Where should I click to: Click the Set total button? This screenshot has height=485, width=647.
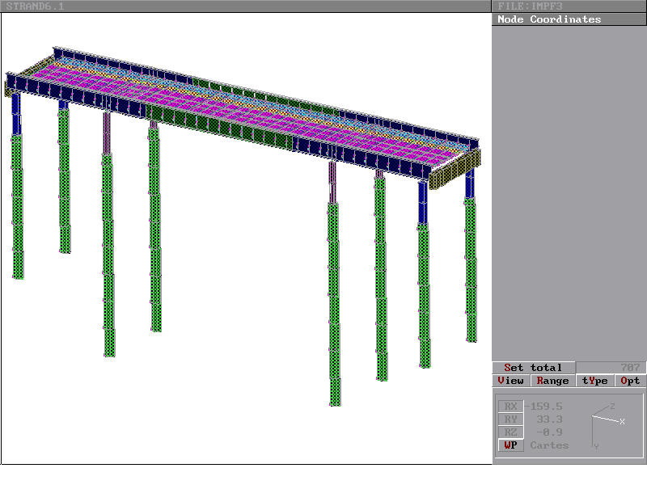click(x=533, y=368)
